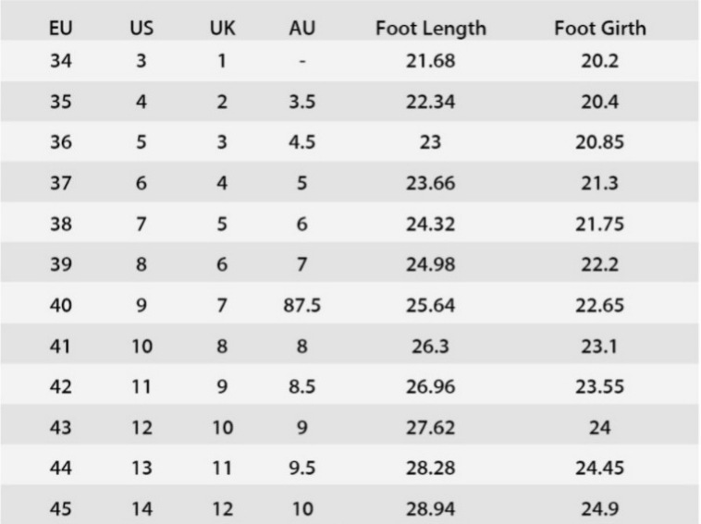Viewport: 701px width, 524px height.
Task: Select the AU column header
Action: [x=301, y=28]
